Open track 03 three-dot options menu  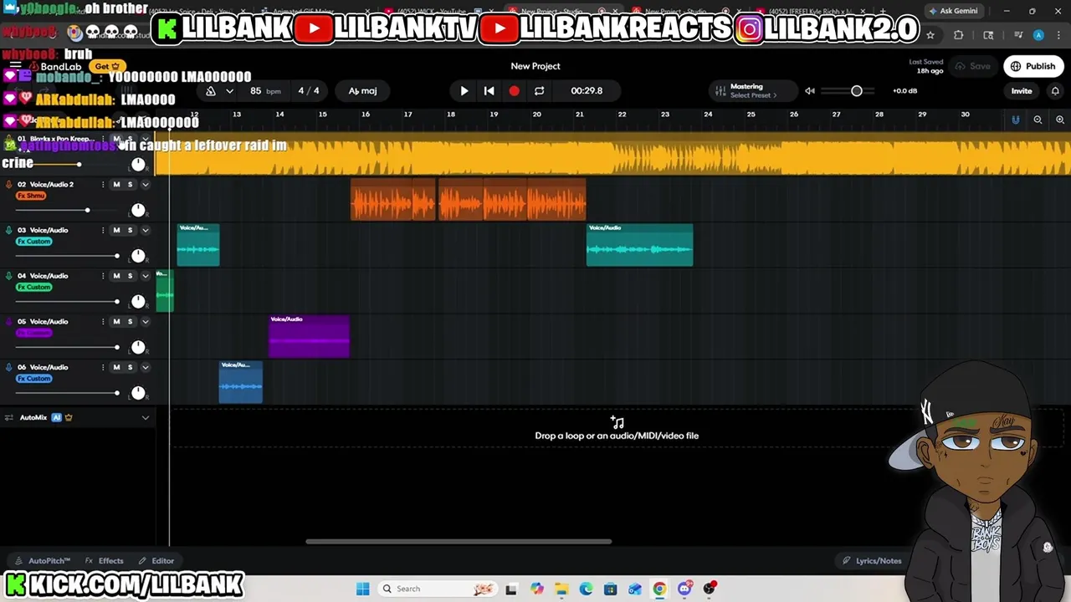(103, 230)
